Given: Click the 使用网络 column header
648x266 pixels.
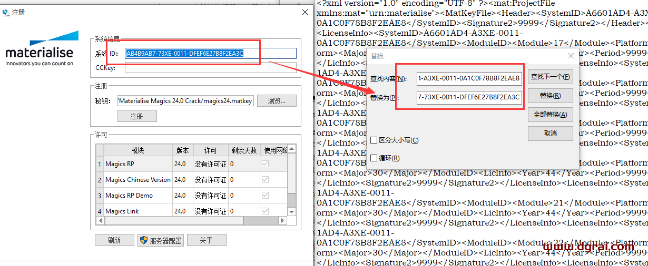Looking at the screenshot, I should 274,150.
